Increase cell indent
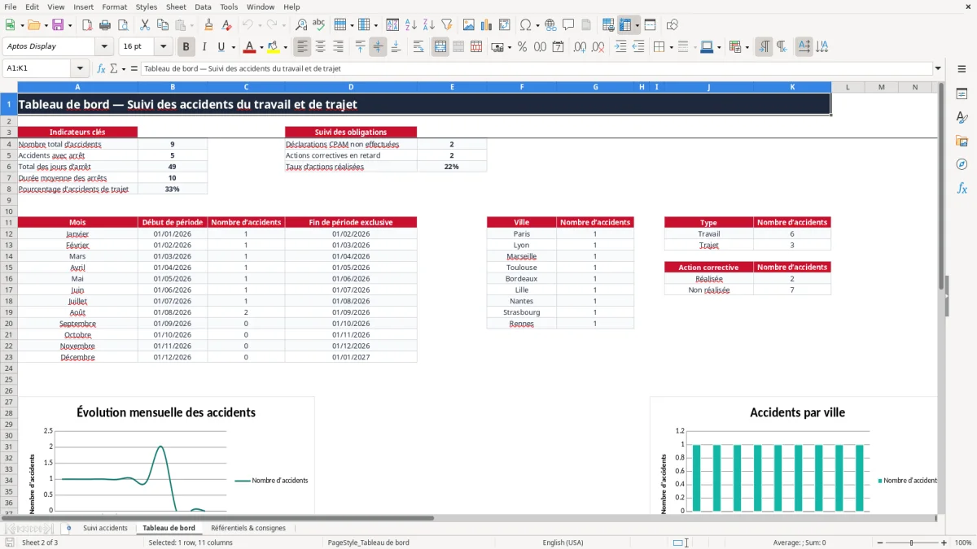Screen dimensions: 977x549 click(x=620, y=46)
